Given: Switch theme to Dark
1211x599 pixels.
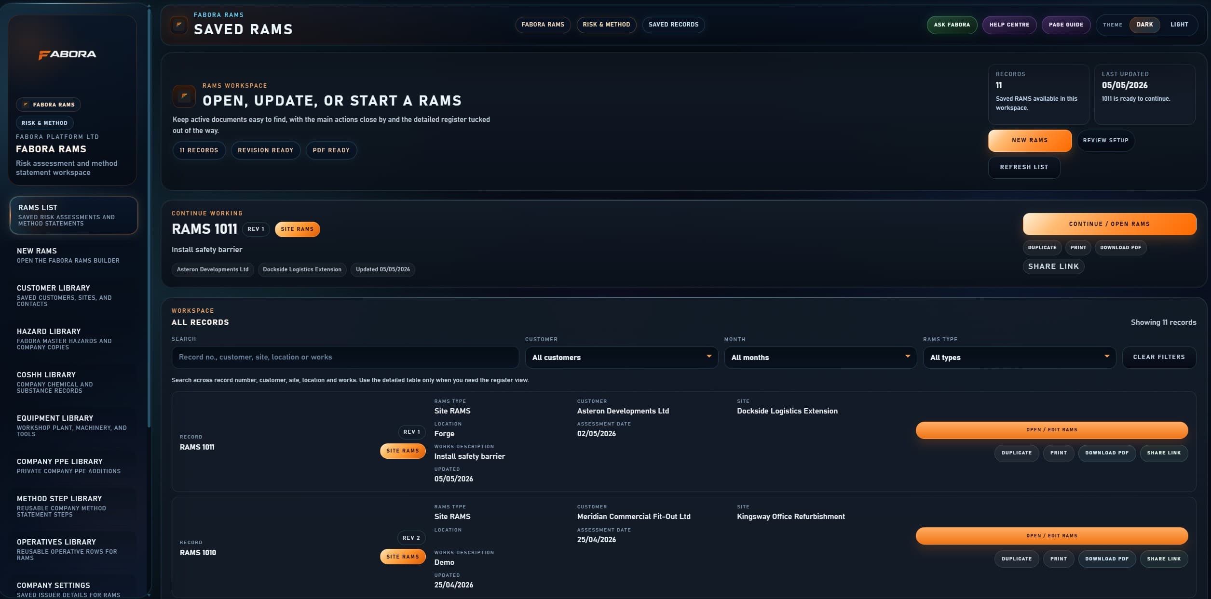Looking at the screenshot, I should click(x=1144, y=25).
